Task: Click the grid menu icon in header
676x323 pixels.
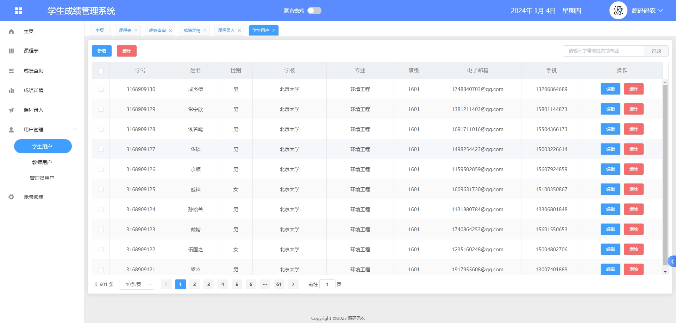Action: (x=19, y=11)
